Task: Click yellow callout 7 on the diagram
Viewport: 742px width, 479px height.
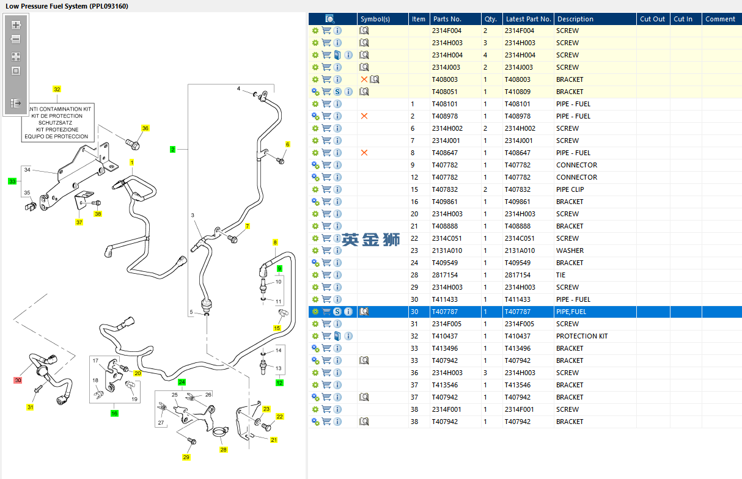Action: click(248, 226)
